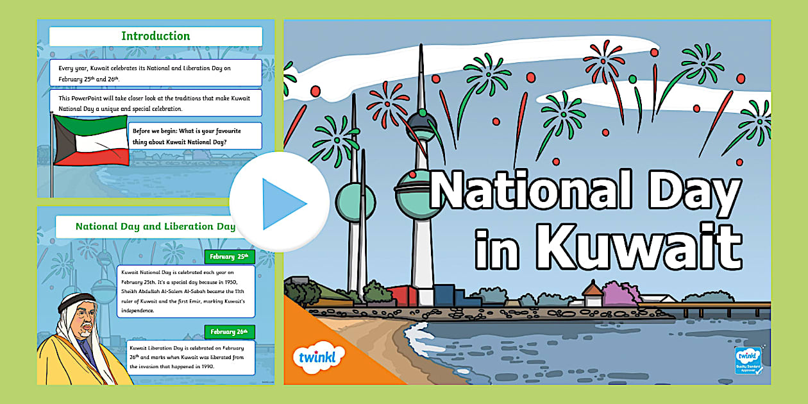Select the National Day and Liberation Day heading
Screen dimensions: 808x404
click(155, 226)
